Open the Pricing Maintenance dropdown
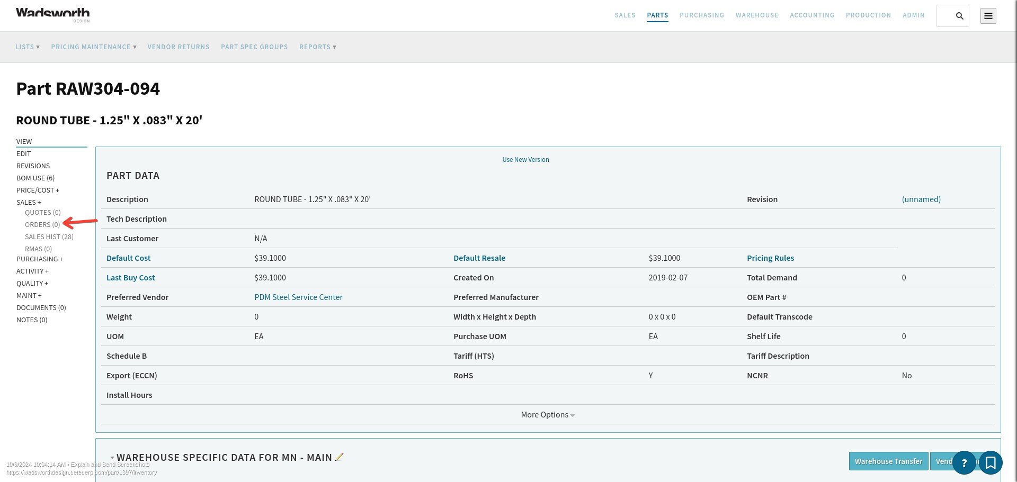Viewport: 1017px width, 482px height. point(94,47)
